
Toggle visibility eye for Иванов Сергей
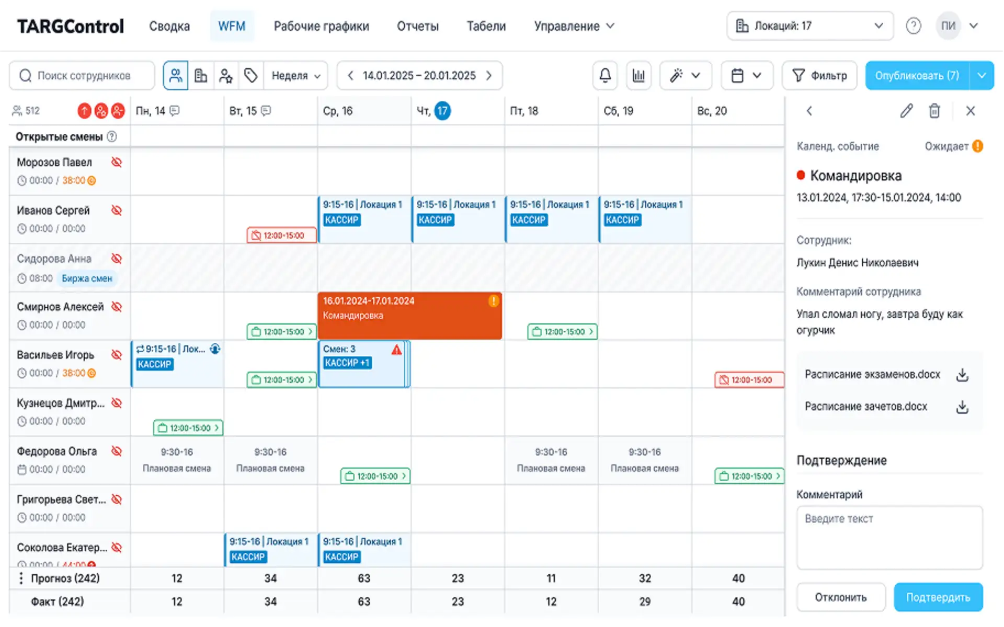(x=117, y=210)
